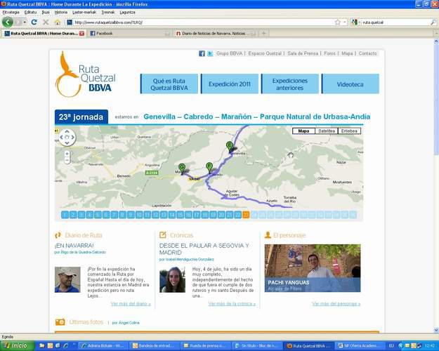Screen dimensions: 439x351
Task: Open home page via house icon
Action: pyautogui.click(x=58, y=22)
